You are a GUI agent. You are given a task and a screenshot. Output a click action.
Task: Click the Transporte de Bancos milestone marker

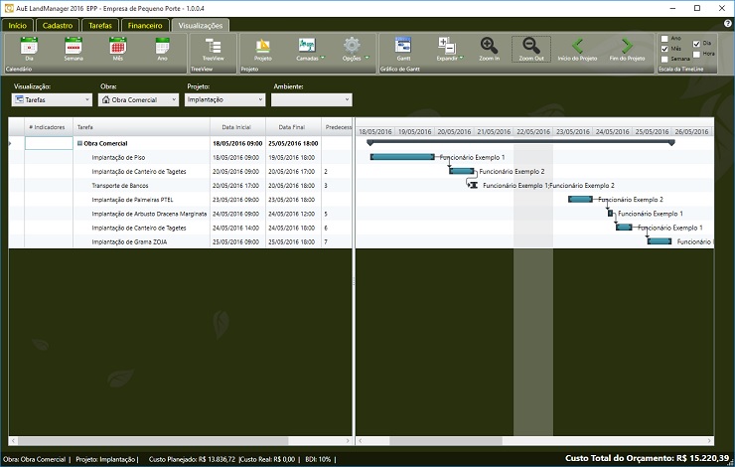click(474, 185)
